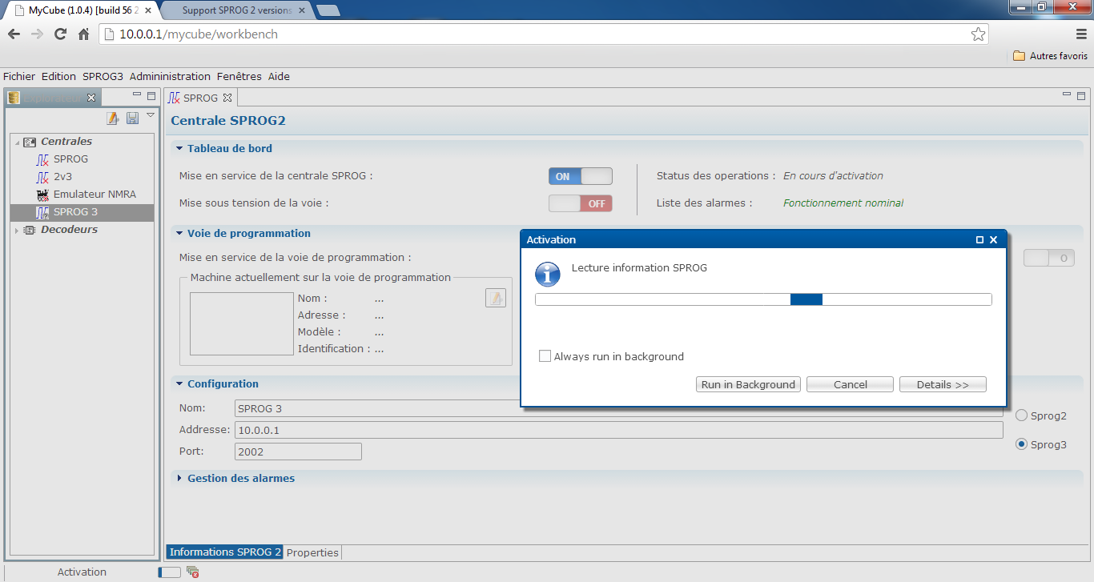Expand the Gestion des alarmes section
This screenshot has width=1094, height=582.
coord(179,479)
